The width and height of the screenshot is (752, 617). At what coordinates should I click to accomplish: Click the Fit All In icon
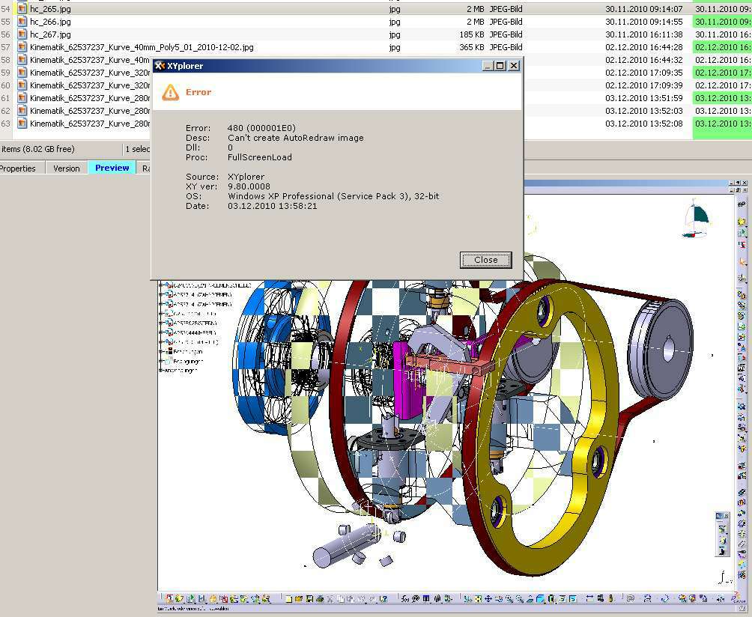point(478,600)
